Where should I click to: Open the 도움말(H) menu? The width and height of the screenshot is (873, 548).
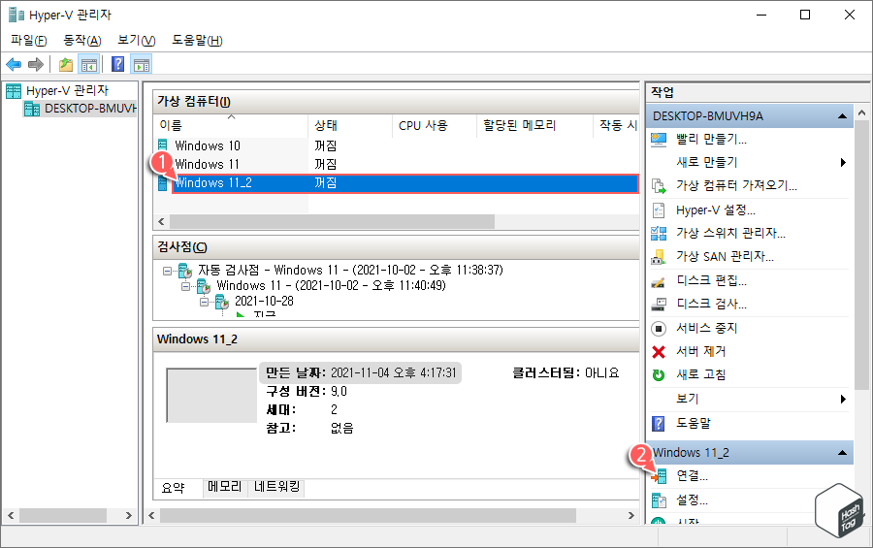coord(197,41)
